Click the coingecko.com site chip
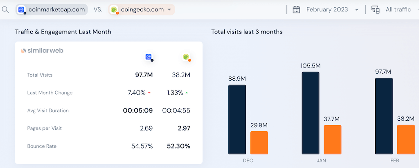419x168 pixels. pos(142,10)
